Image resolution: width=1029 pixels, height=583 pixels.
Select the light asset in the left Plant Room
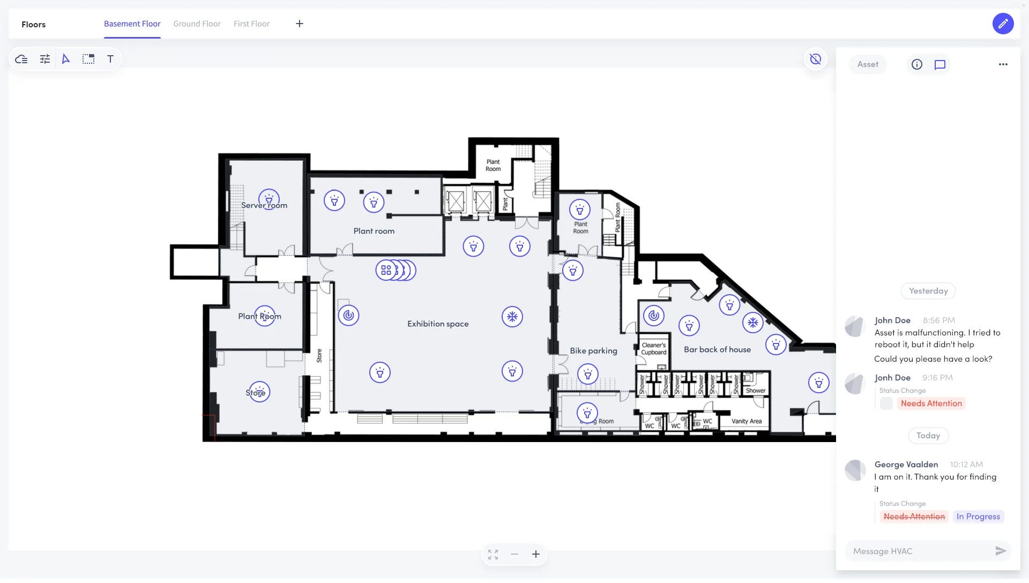pyautogui.click(x=265, y=316)
